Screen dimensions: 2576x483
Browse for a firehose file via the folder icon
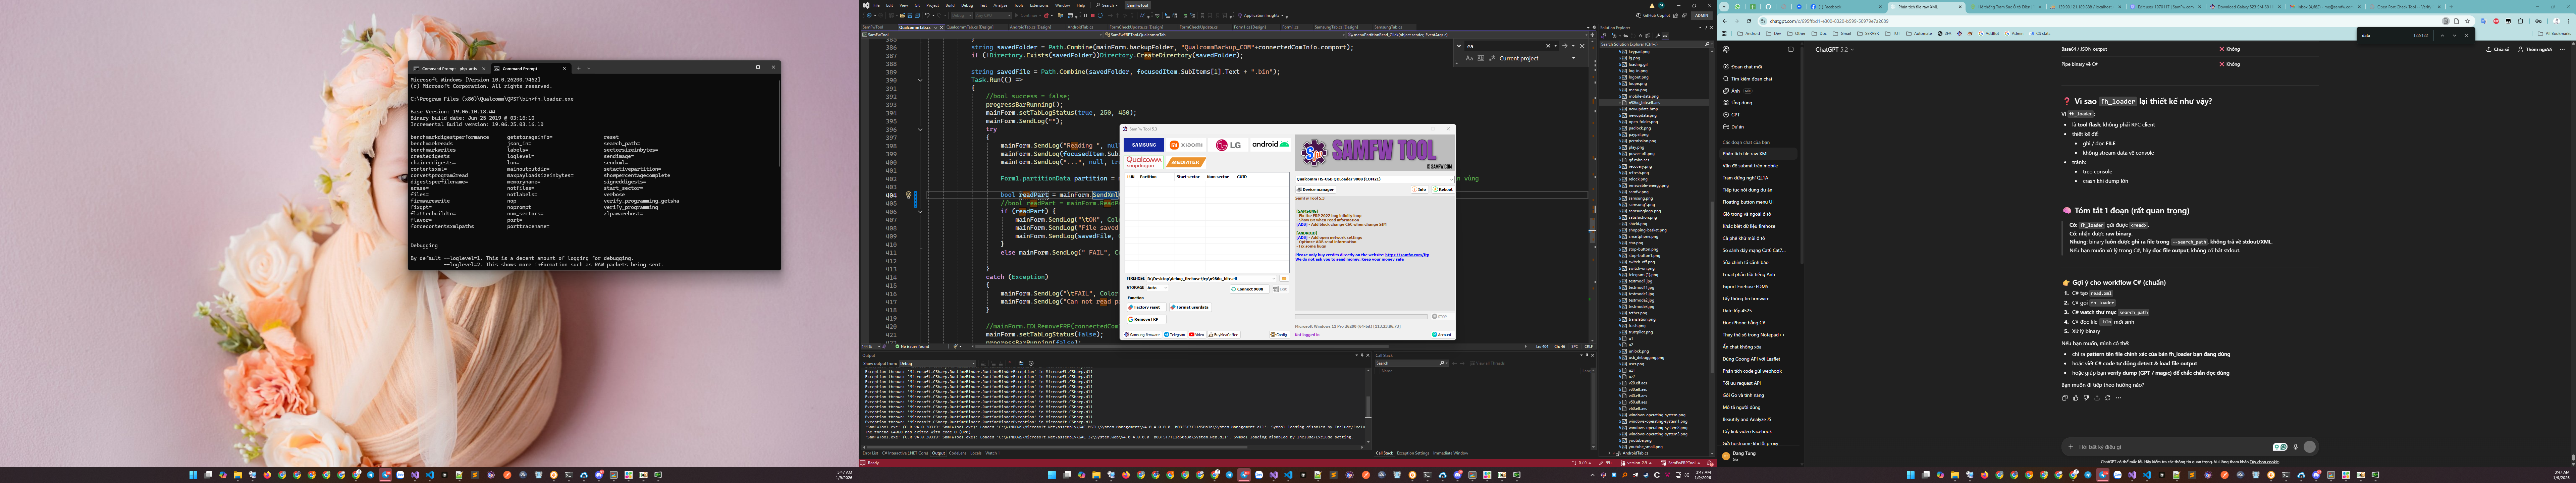1284,279
